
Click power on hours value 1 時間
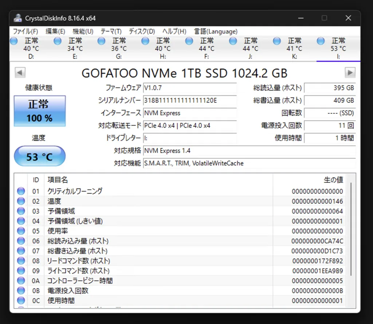(330, 138)
